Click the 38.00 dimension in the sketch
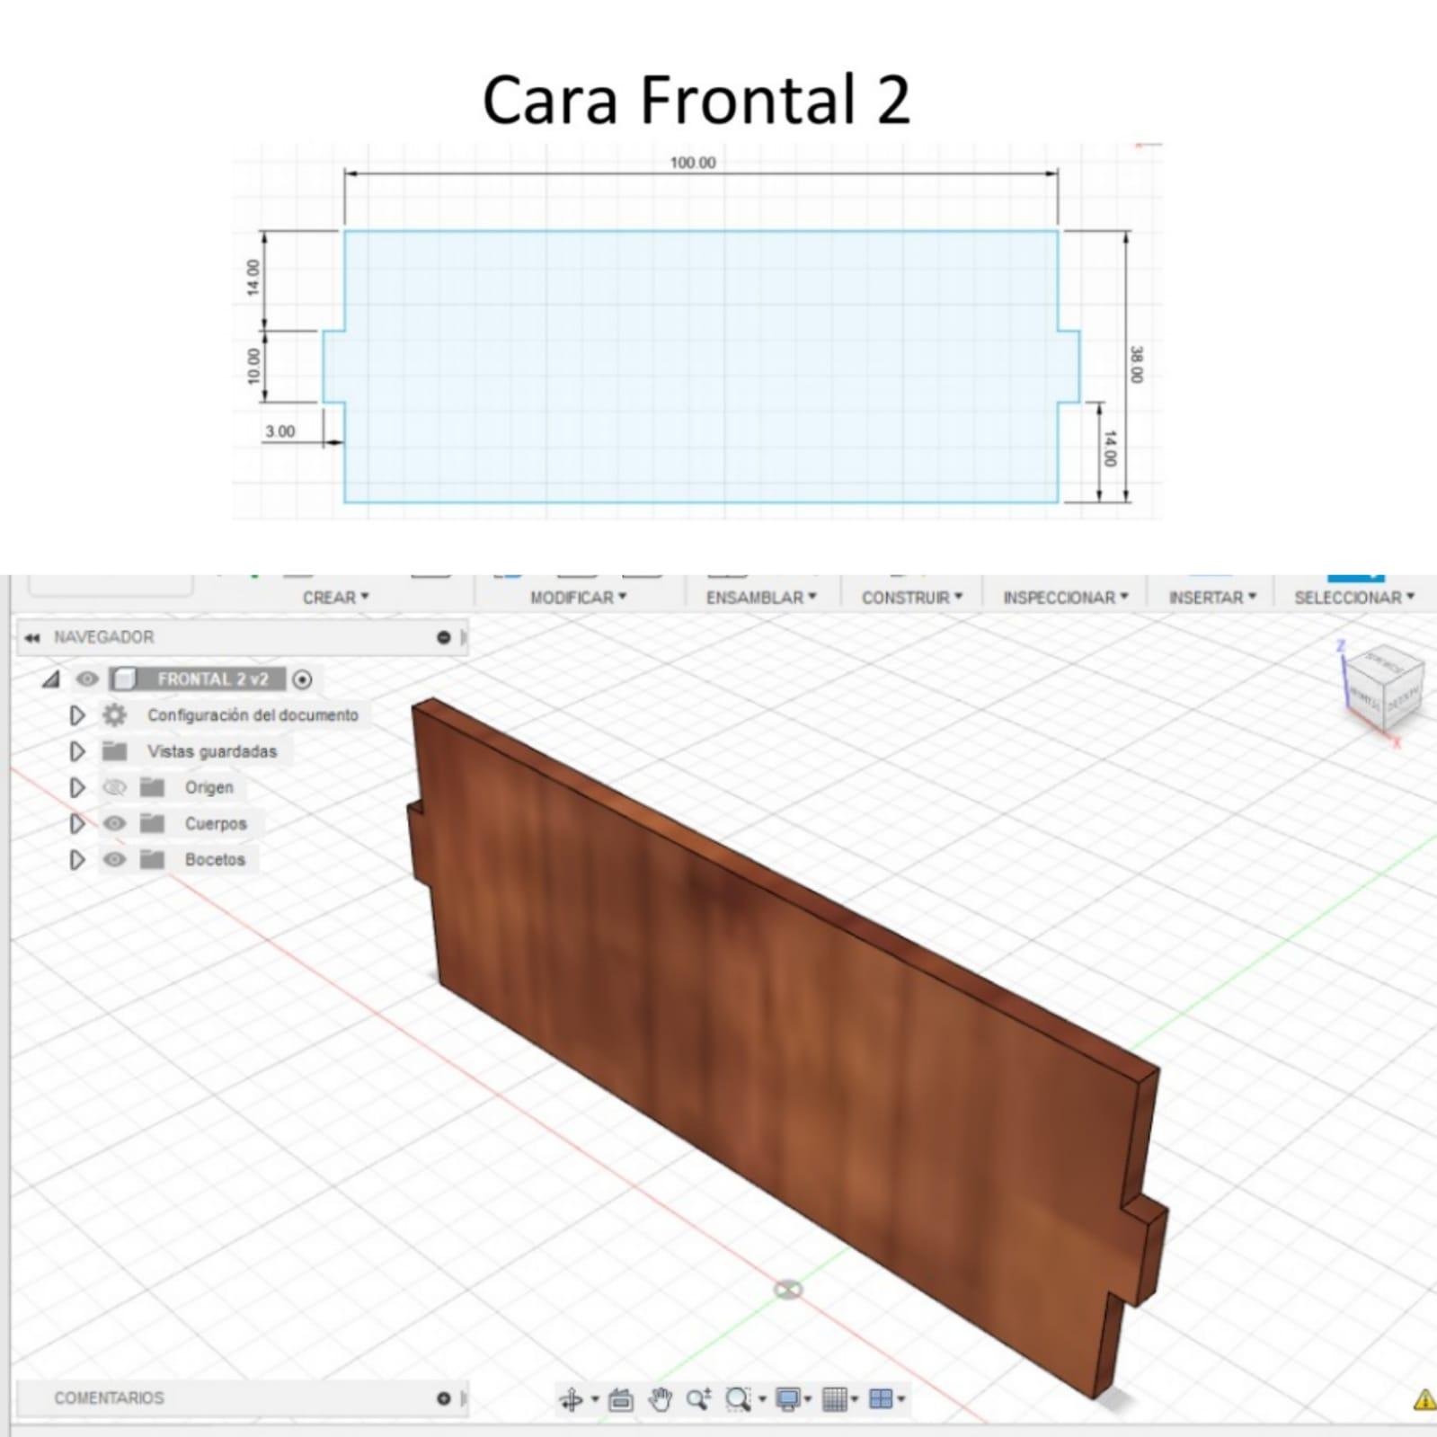Viewport: 1437px width, 1437px height. point(1136,364)
